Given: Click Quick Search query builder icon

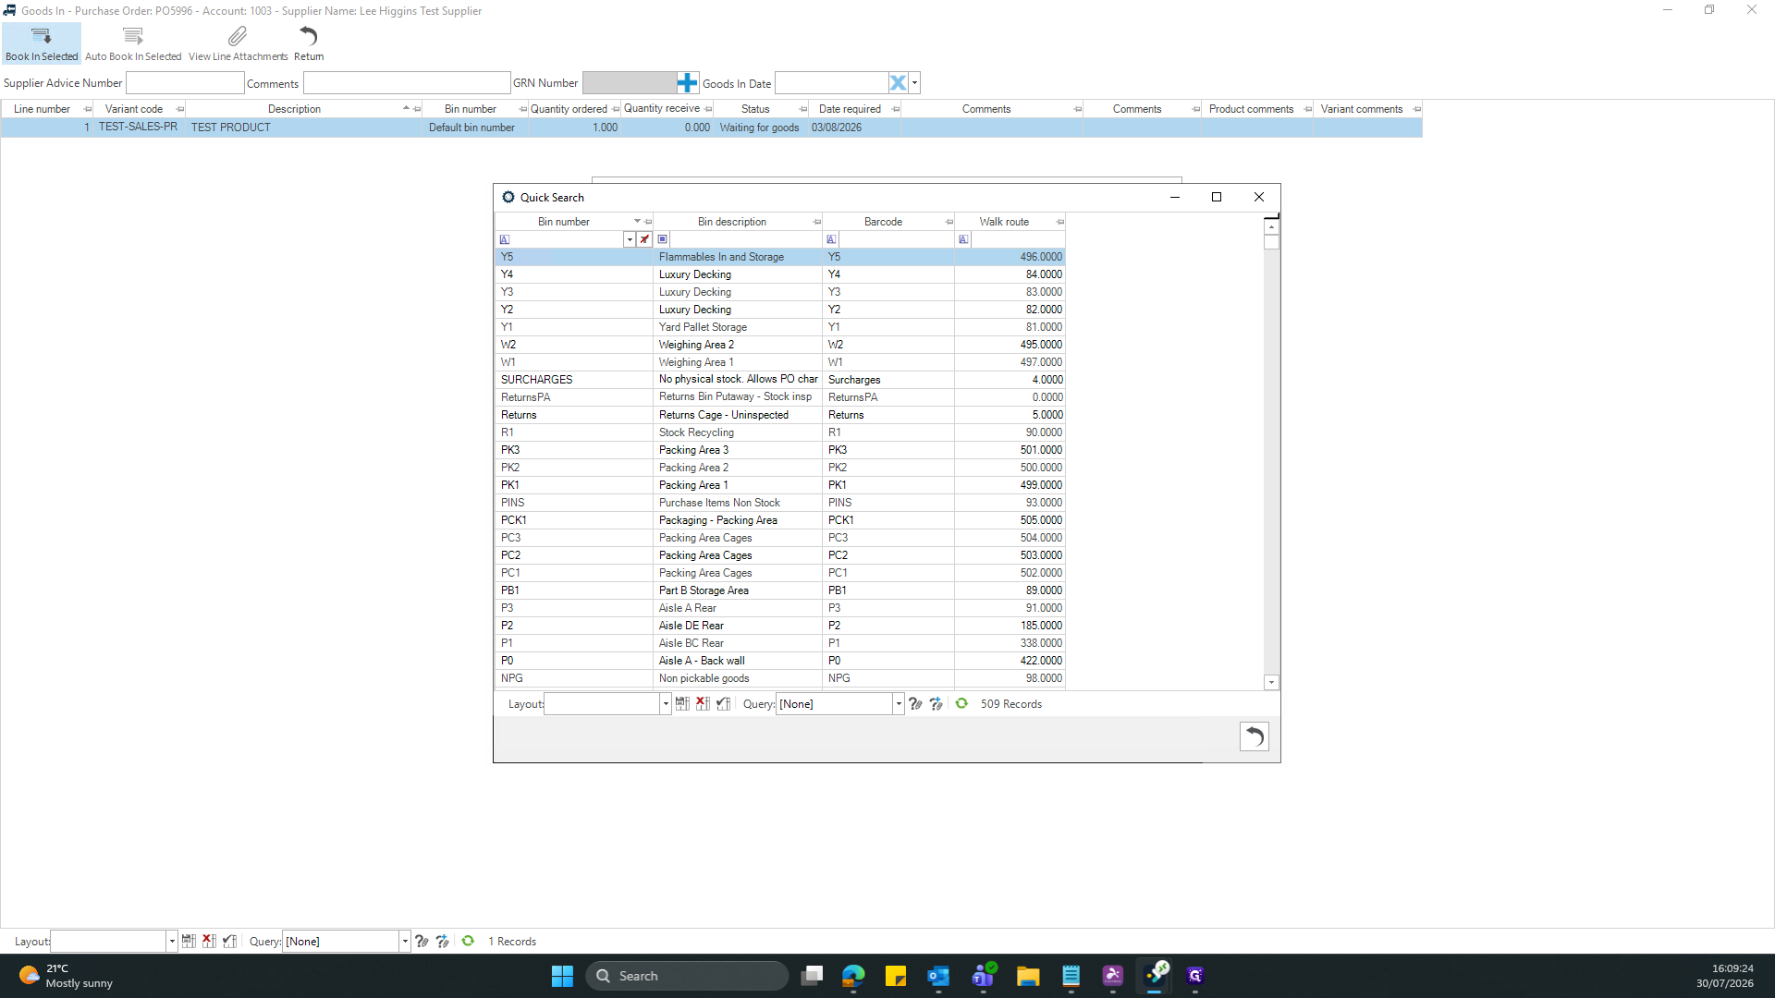Looking at the screenshot, I should coord(915,704).
